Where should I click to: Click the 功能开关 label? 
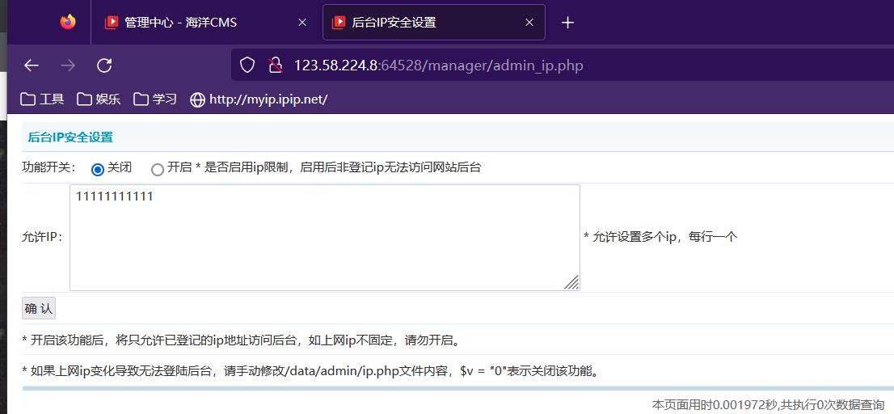48,167
